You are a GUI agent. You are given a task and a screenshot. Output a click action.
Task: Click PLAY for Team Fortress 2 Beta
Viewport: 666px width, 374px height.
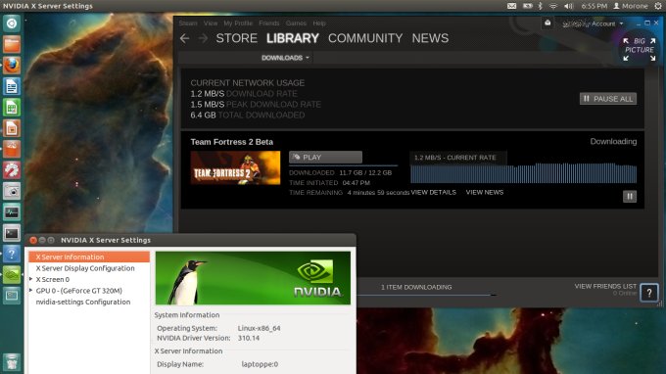(325, 157)
